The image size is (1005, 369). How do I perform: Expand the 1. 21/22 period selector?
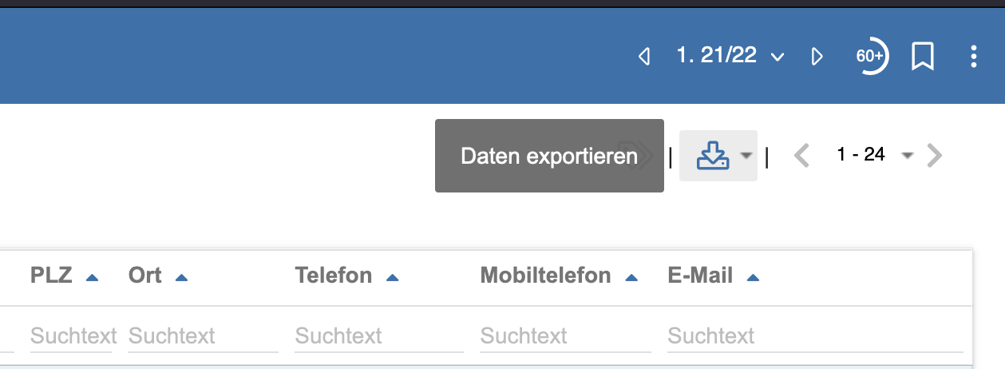pos(777,58)
